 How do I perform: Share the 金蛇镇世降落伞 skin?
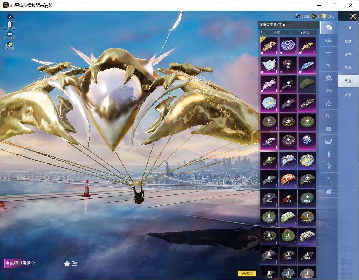point(75,264)
